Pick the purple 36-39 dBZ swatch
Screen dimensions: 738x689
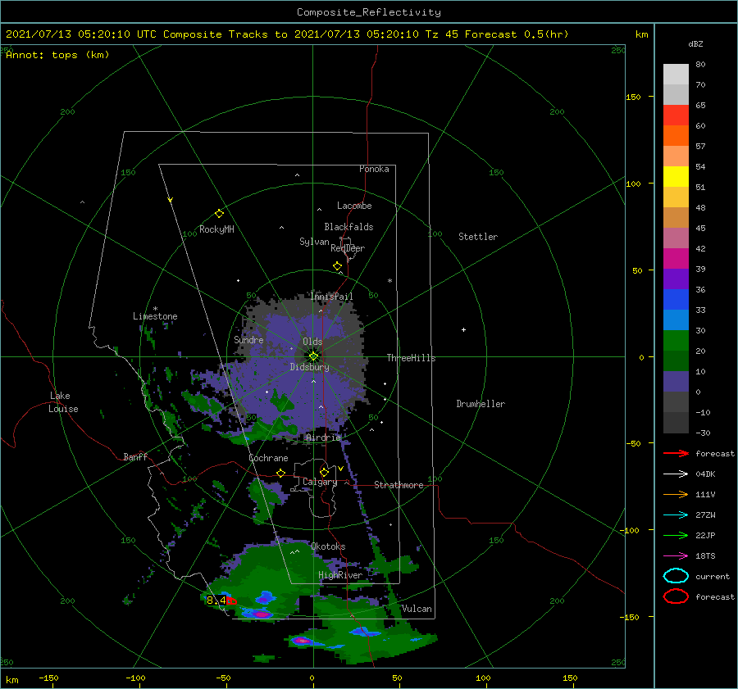(x=676, y=279)
